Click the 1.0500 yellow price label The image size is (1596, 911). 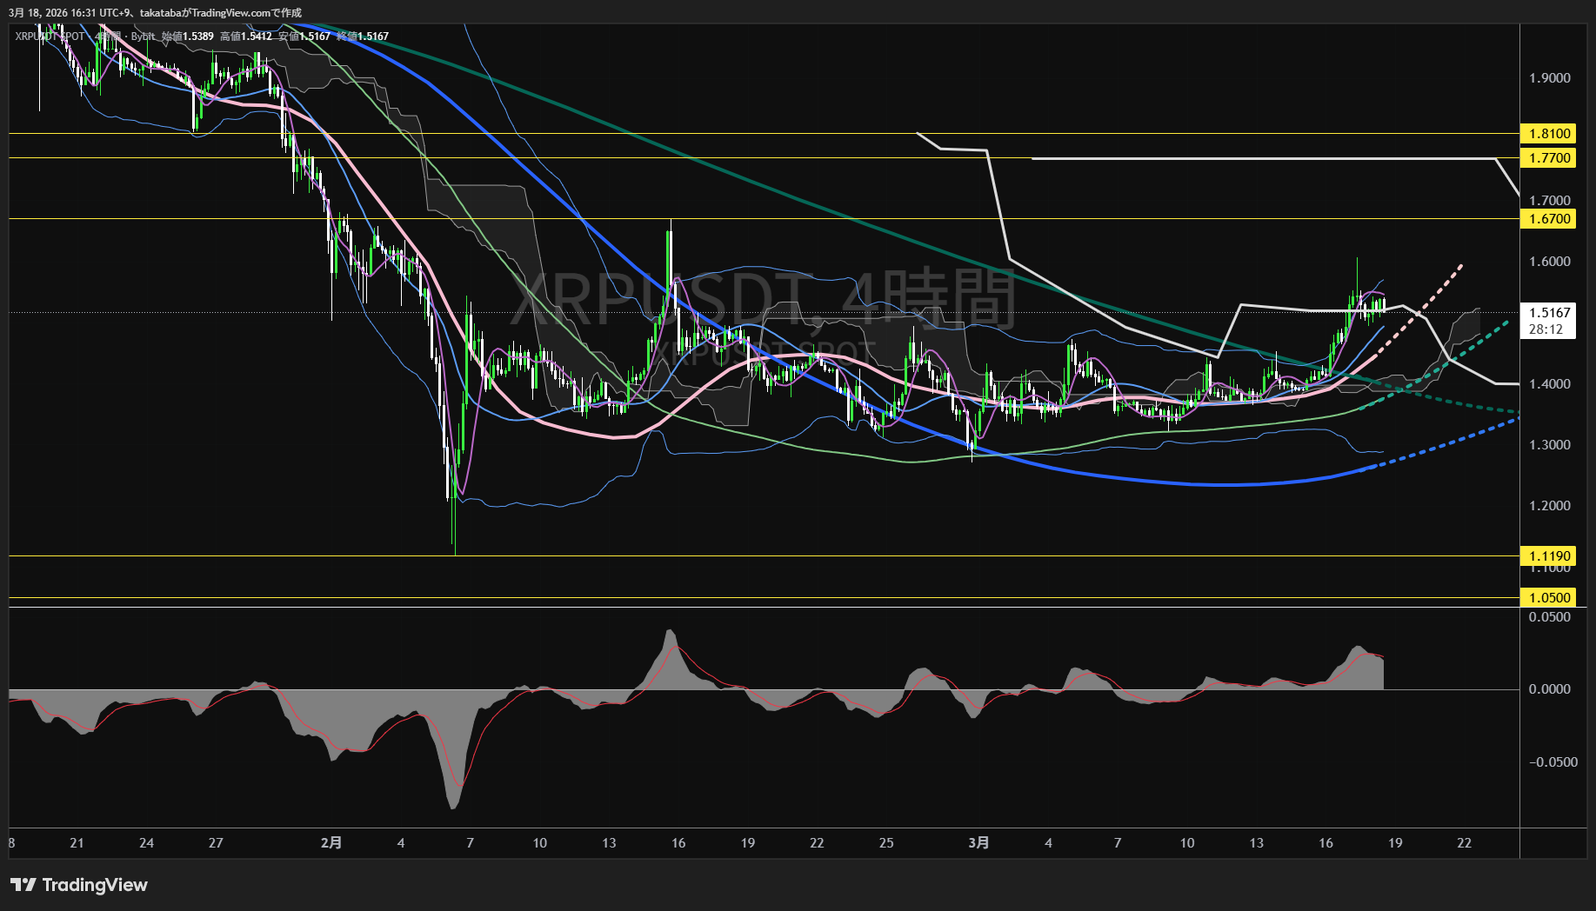pyautogui.click(x=1549, y=598)
